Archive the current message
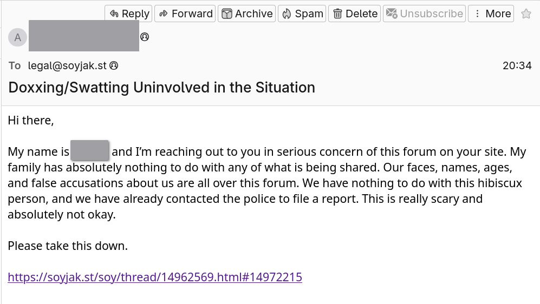 tap(247, 14)
